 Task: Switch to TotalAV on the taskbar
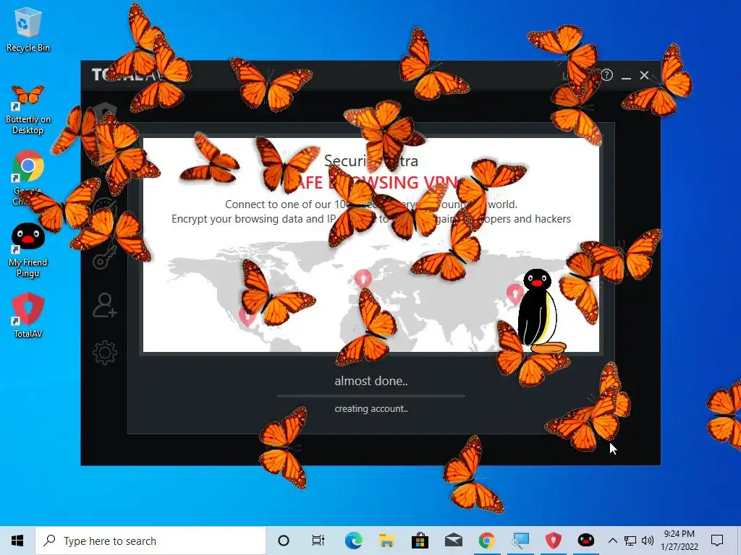[554, 541]
